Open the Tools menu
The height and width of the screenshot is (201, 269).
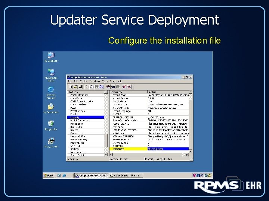pos(105,82)
